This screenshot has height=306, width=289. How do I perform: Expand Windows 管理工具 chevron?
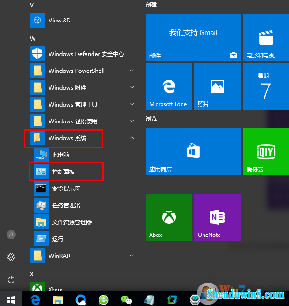132,104
